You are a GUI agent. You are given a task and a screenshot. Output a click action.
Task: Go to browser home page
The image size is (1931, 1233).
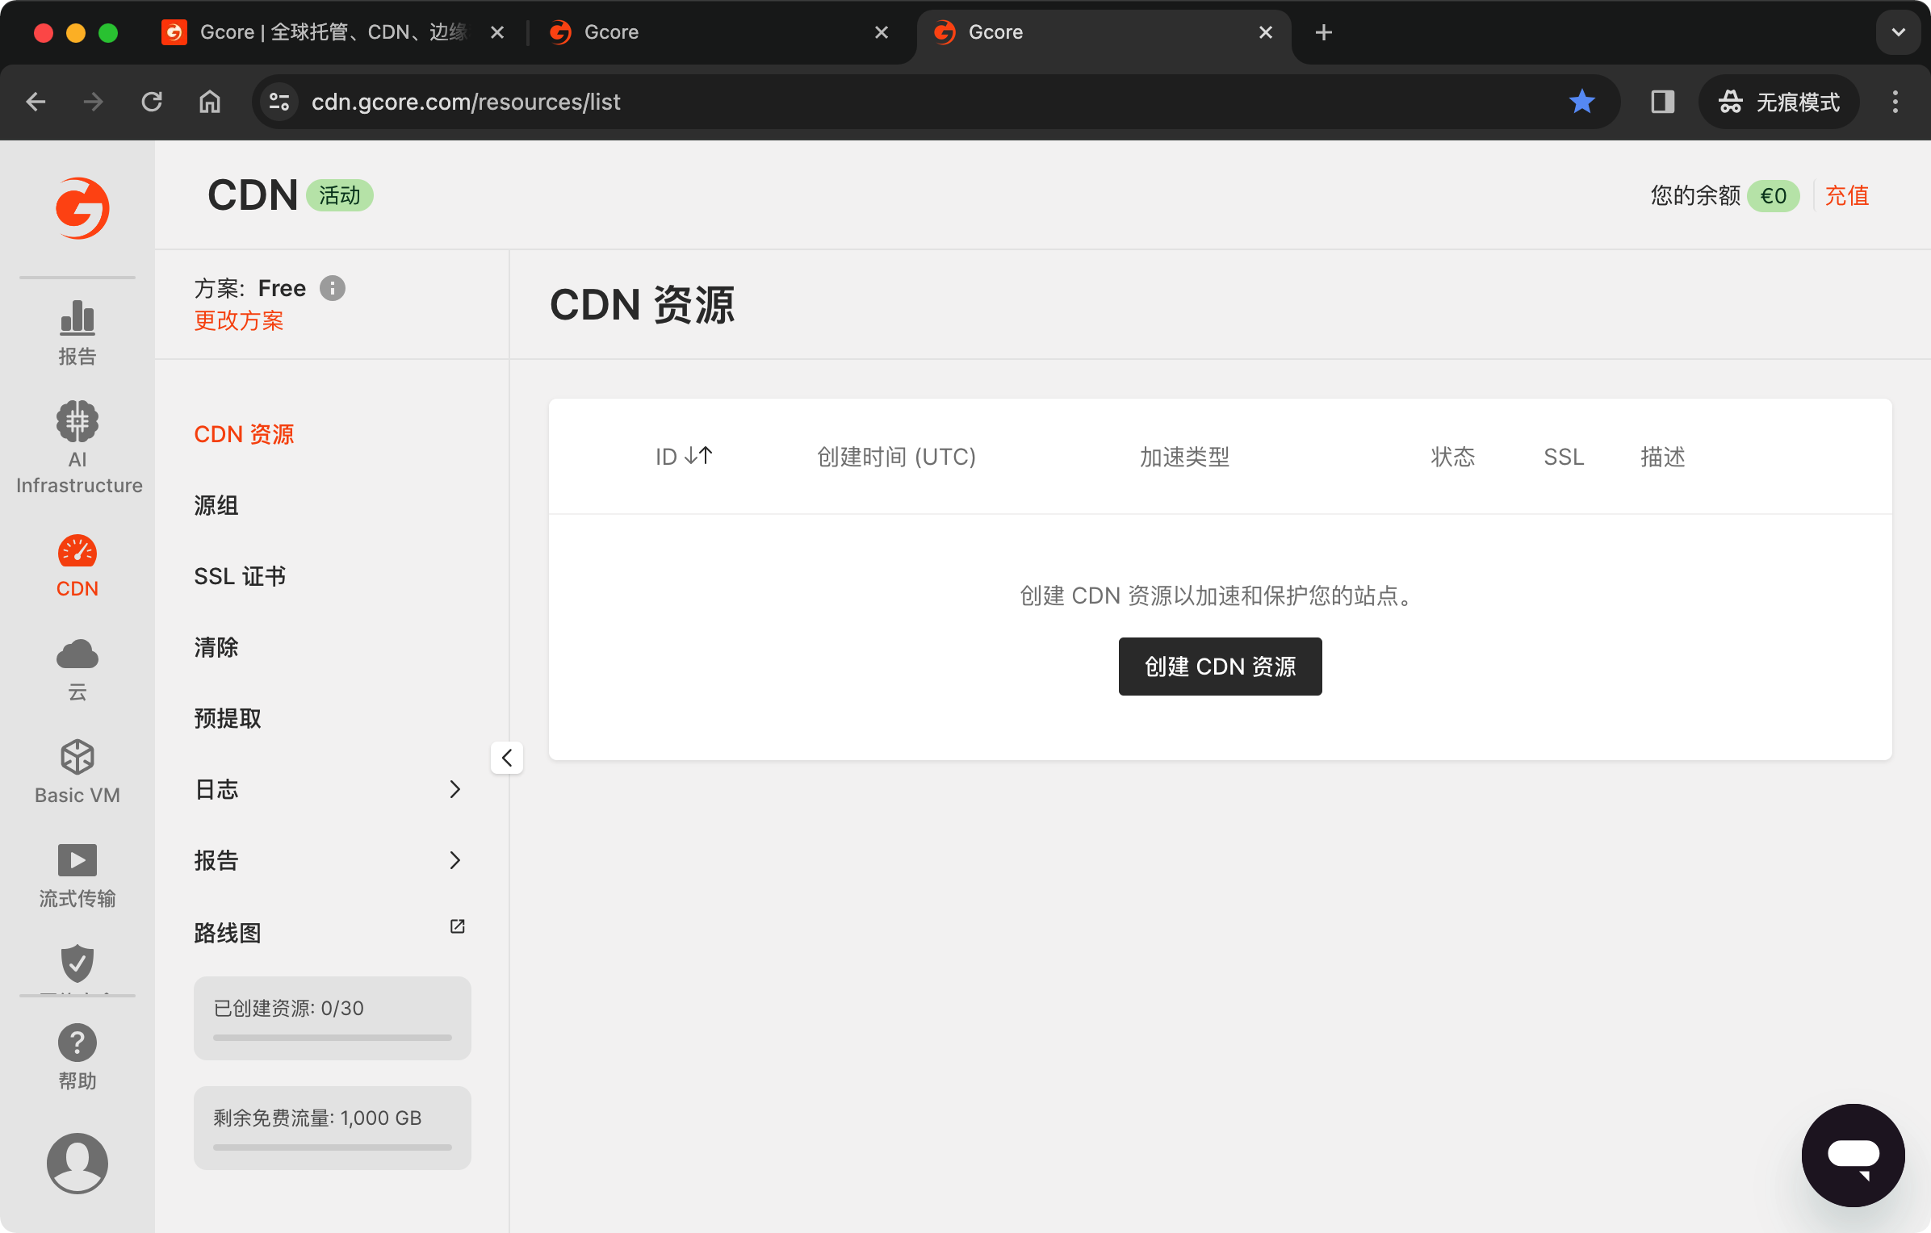(x=210, y=102)
